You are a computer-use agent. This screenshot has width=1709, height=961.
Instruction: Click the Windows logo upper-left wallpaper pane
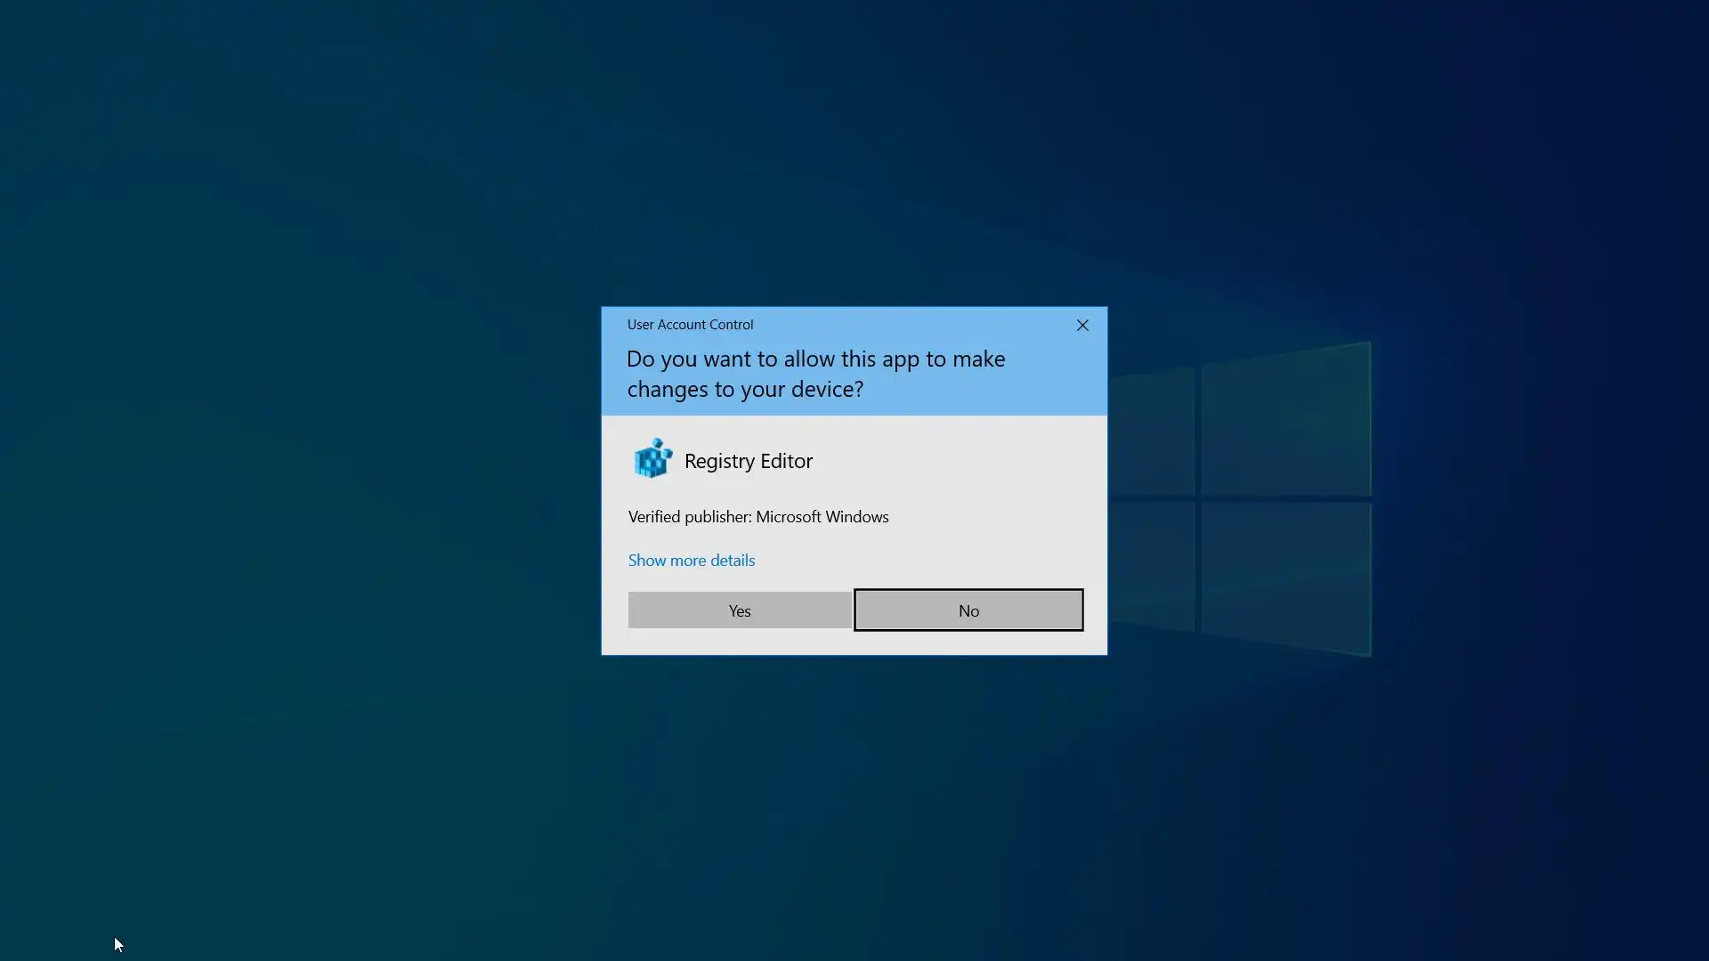click(1152, 433)
